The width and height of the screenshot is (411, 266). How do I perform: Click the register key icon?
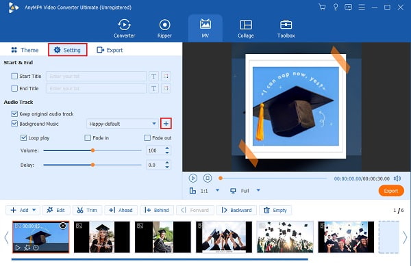[x=335, y=7]
